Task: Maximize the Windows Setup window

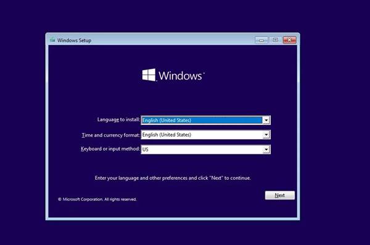Action: pos(276,40)
